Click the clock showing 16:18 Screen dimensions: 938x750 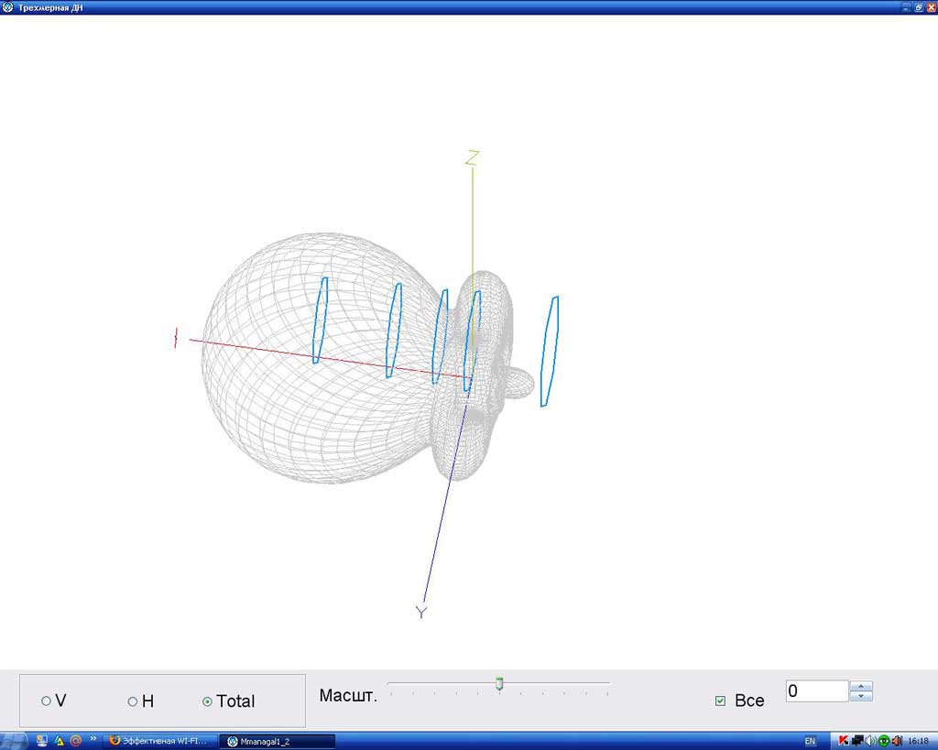(918, 741)
